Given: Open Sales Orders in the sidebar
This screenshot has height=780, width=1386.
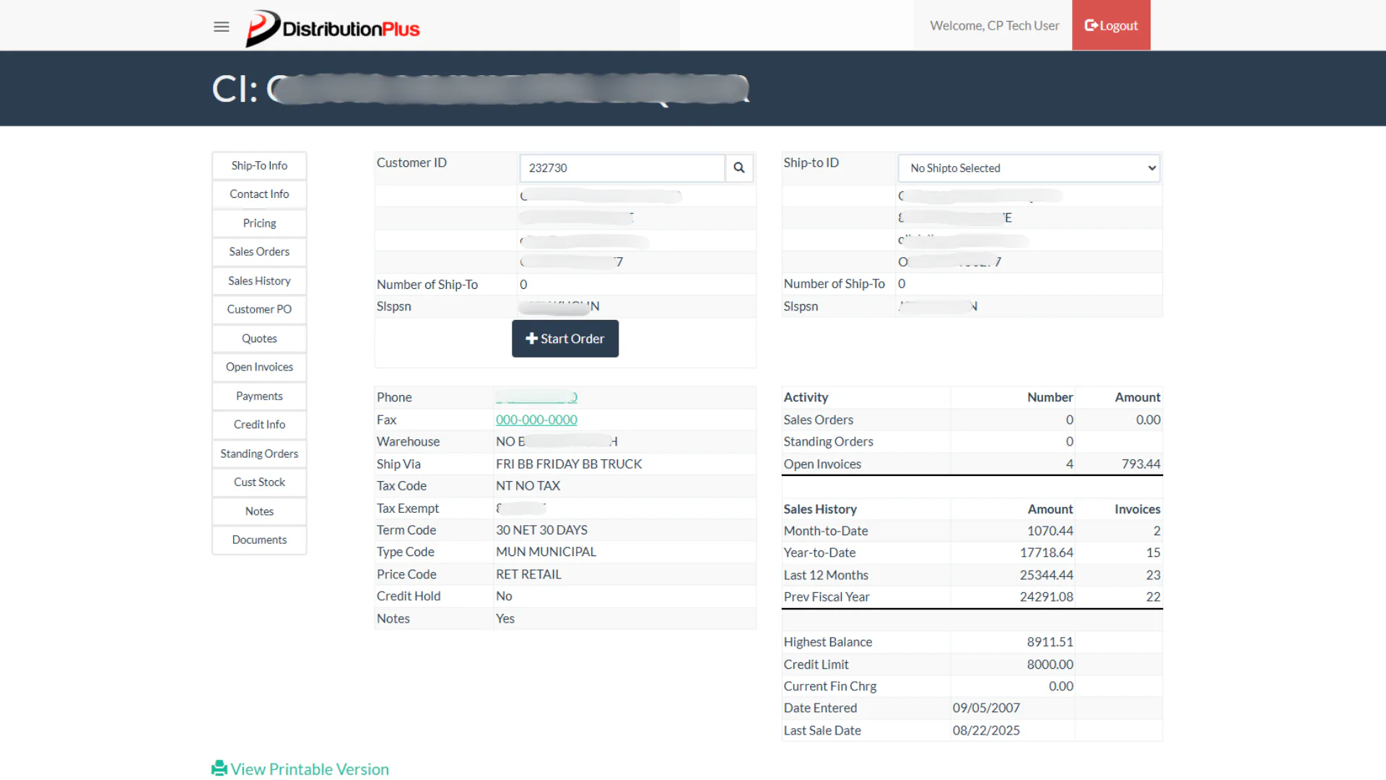Looking at the screenshot, I should 259,251.
